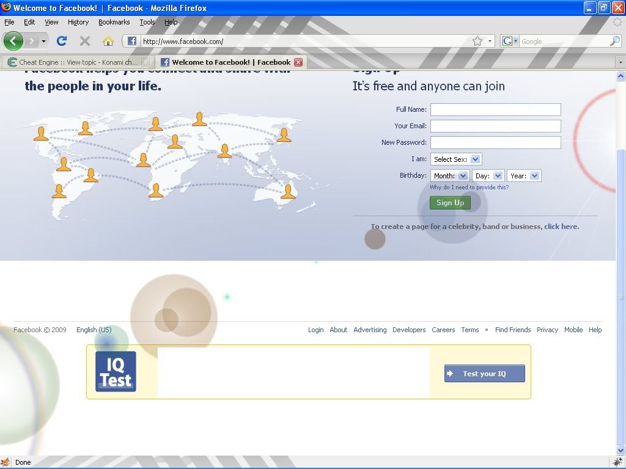
Task: Open the History menu
Action: tap(78, 22)
